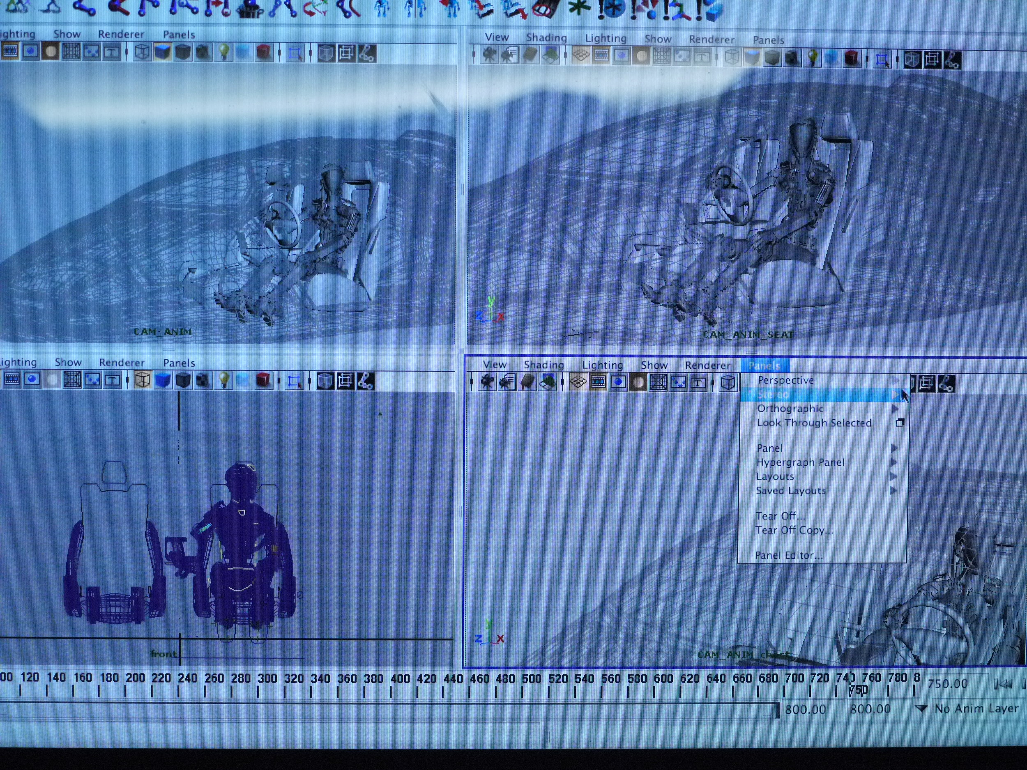Open Shading menu in CAM_ANIM_SEAT panel

coord(546,38)
